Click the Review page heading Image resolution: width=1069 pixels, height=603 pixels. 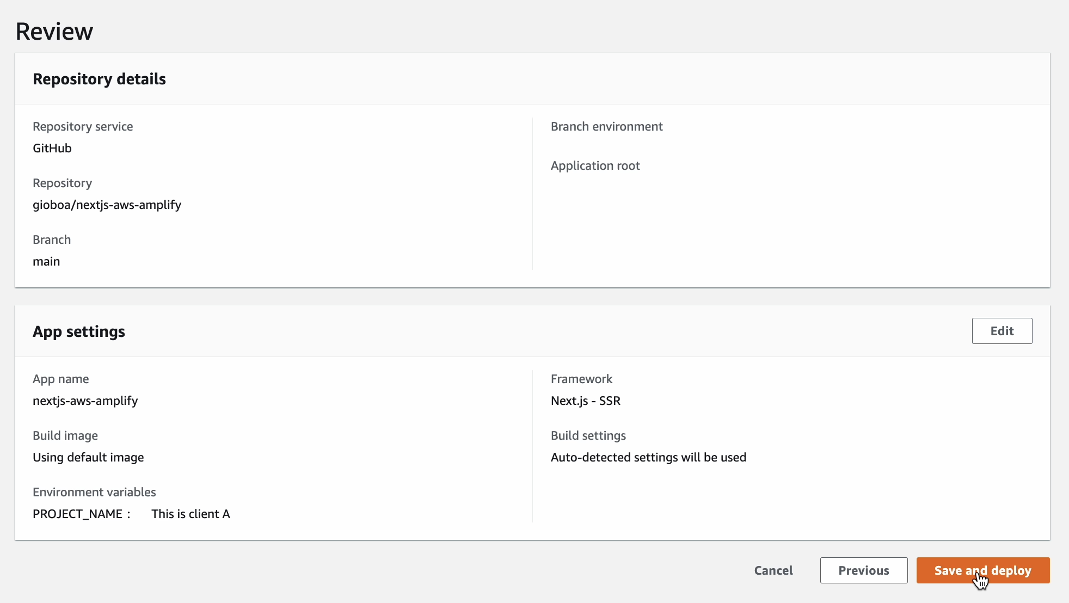coord(54,32)
